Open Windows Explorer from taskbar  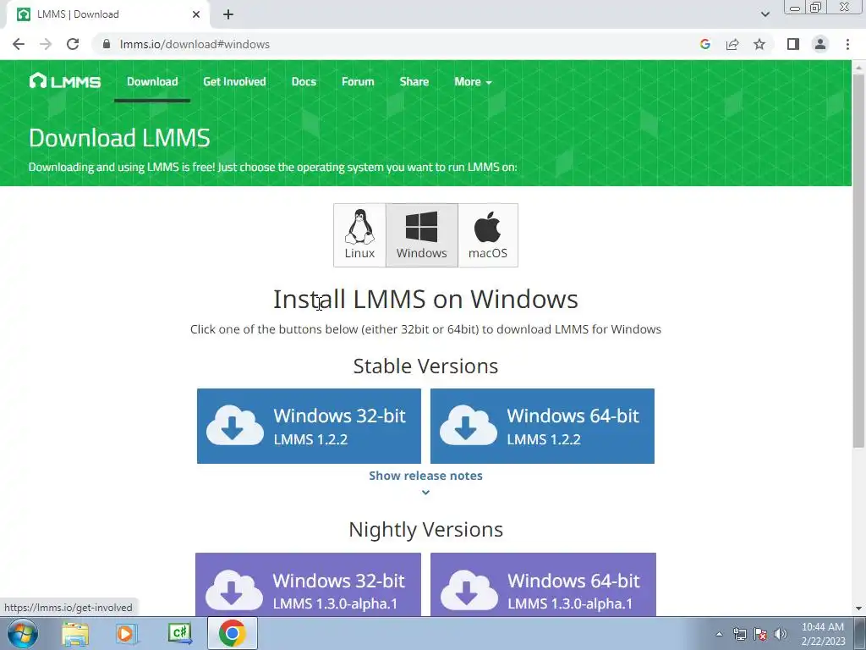click(75, 633)
